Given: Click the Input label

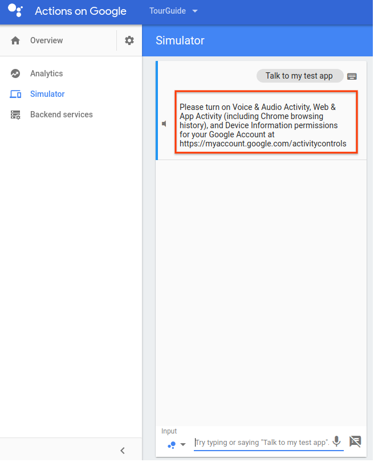Looking at the screenshot, I should tap(169, 431).
